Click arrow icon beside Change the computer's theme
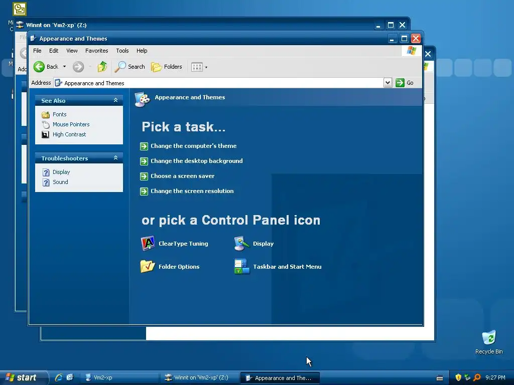The width and height of the screenshot is (514, 385). click(x=144, y=146)
